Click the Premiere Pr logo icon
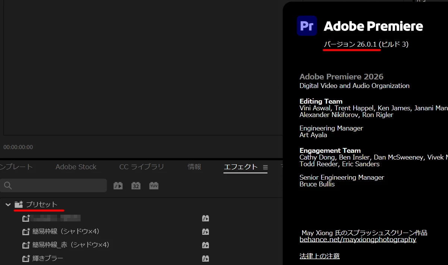Screen dimensions: 448x265 [307, 26]
